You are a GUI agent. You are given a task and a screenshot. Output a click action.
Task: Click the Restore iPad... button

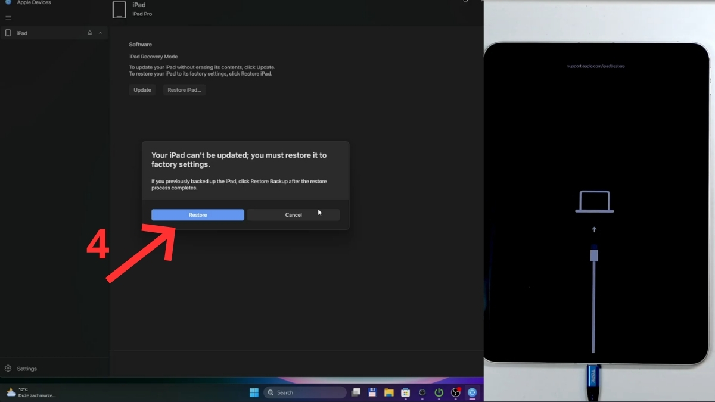click(x=184, y=90)
